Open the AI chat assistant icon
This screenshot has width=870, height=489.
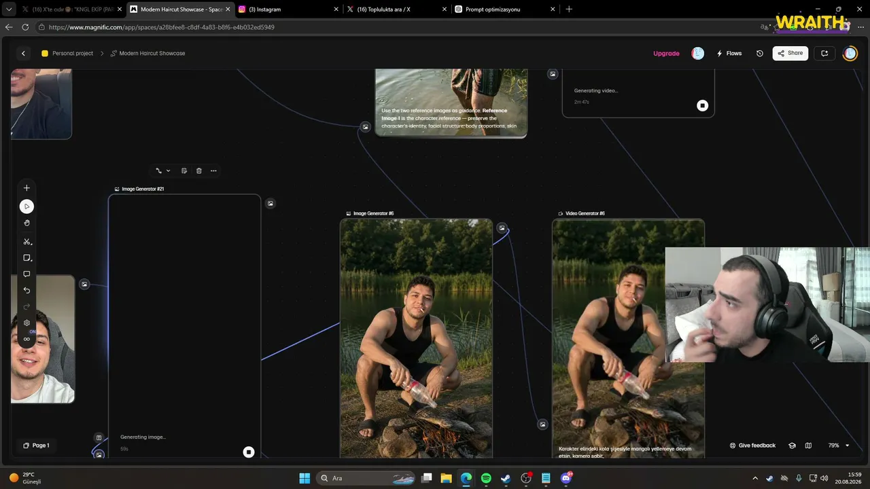pyautogui.click(x=824, y=54)
